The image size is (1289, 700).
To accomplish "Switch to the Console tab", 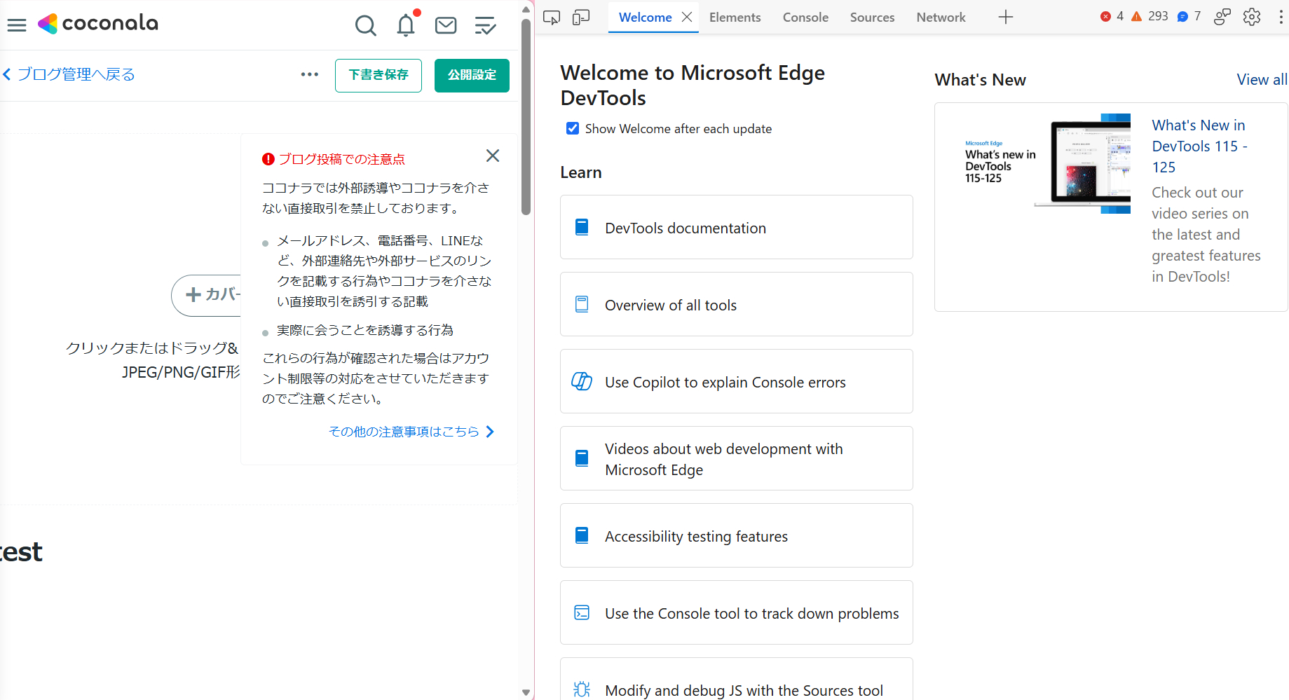I will 805,18.
